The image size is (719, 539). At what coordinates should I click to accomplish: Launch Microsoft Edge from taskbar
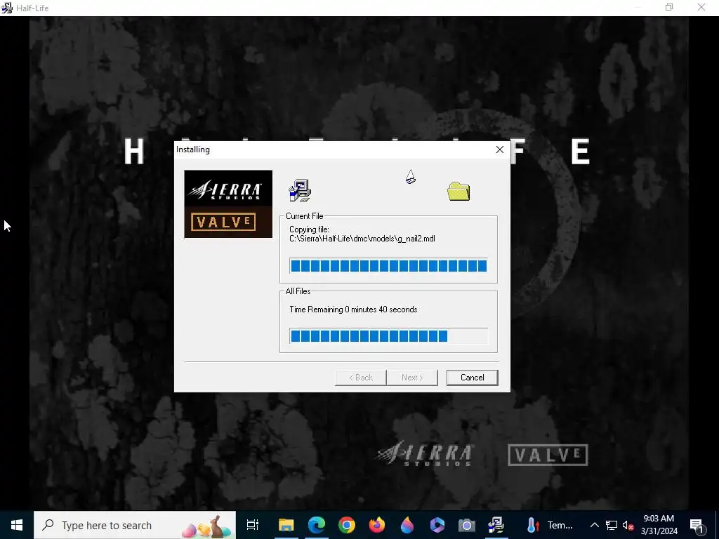click(317, 525)
